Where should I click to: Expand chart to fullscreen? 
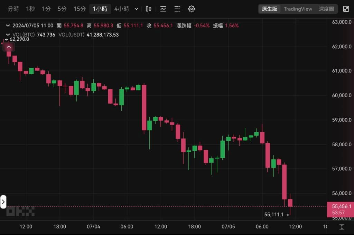[346, 9]
